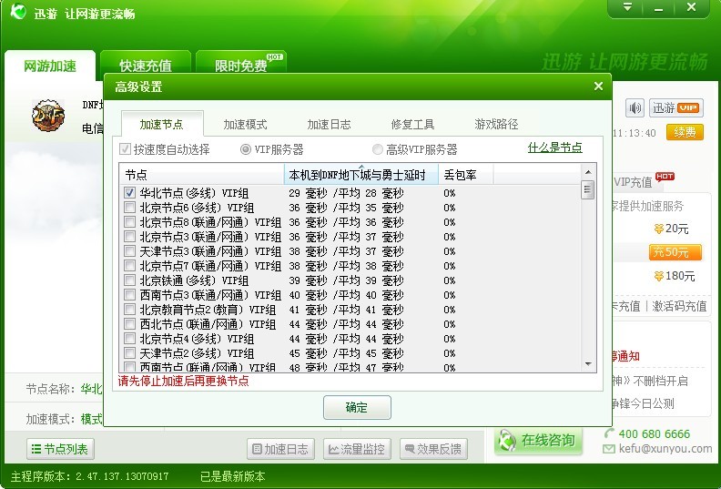Open the 加速日志 tab in dialog
Viewport: 721px width, 489px height.
tap(329, 124)
